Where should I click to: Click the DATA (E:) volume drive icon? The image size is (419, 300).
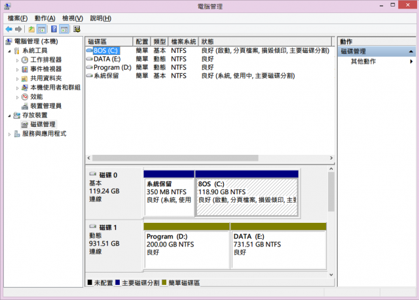pos(90,59)
